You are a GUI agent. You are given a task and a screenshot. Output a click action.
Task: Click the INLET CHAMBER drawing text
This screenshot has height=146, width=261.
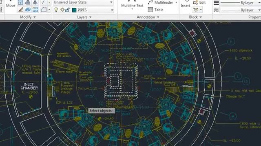pyautogui.click(x=29, y=86)
